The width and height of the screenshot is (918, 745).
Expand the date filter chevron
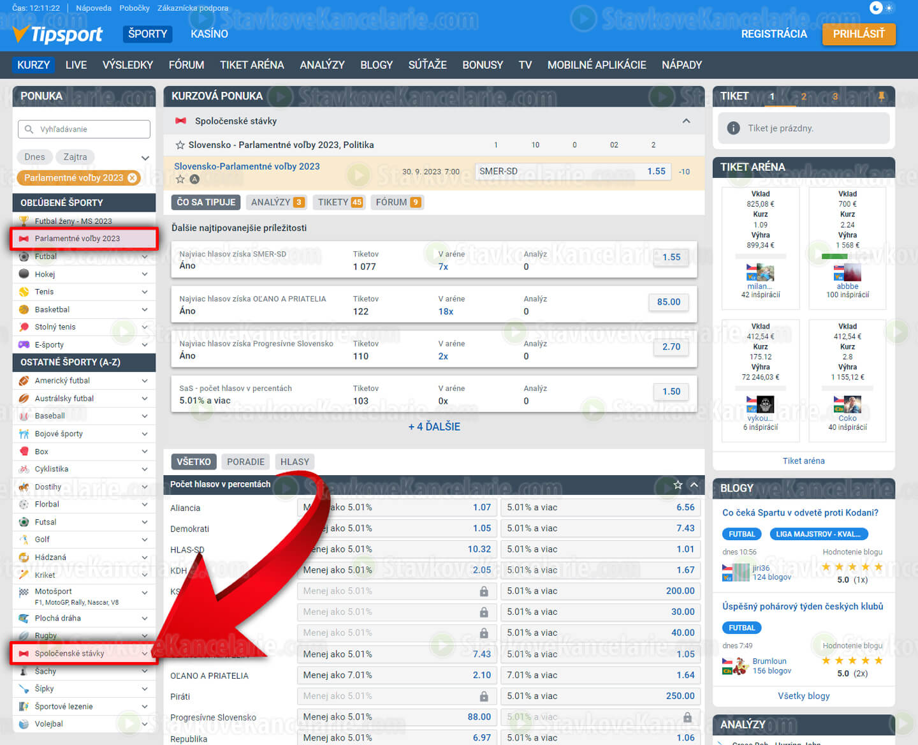(145, 158)
